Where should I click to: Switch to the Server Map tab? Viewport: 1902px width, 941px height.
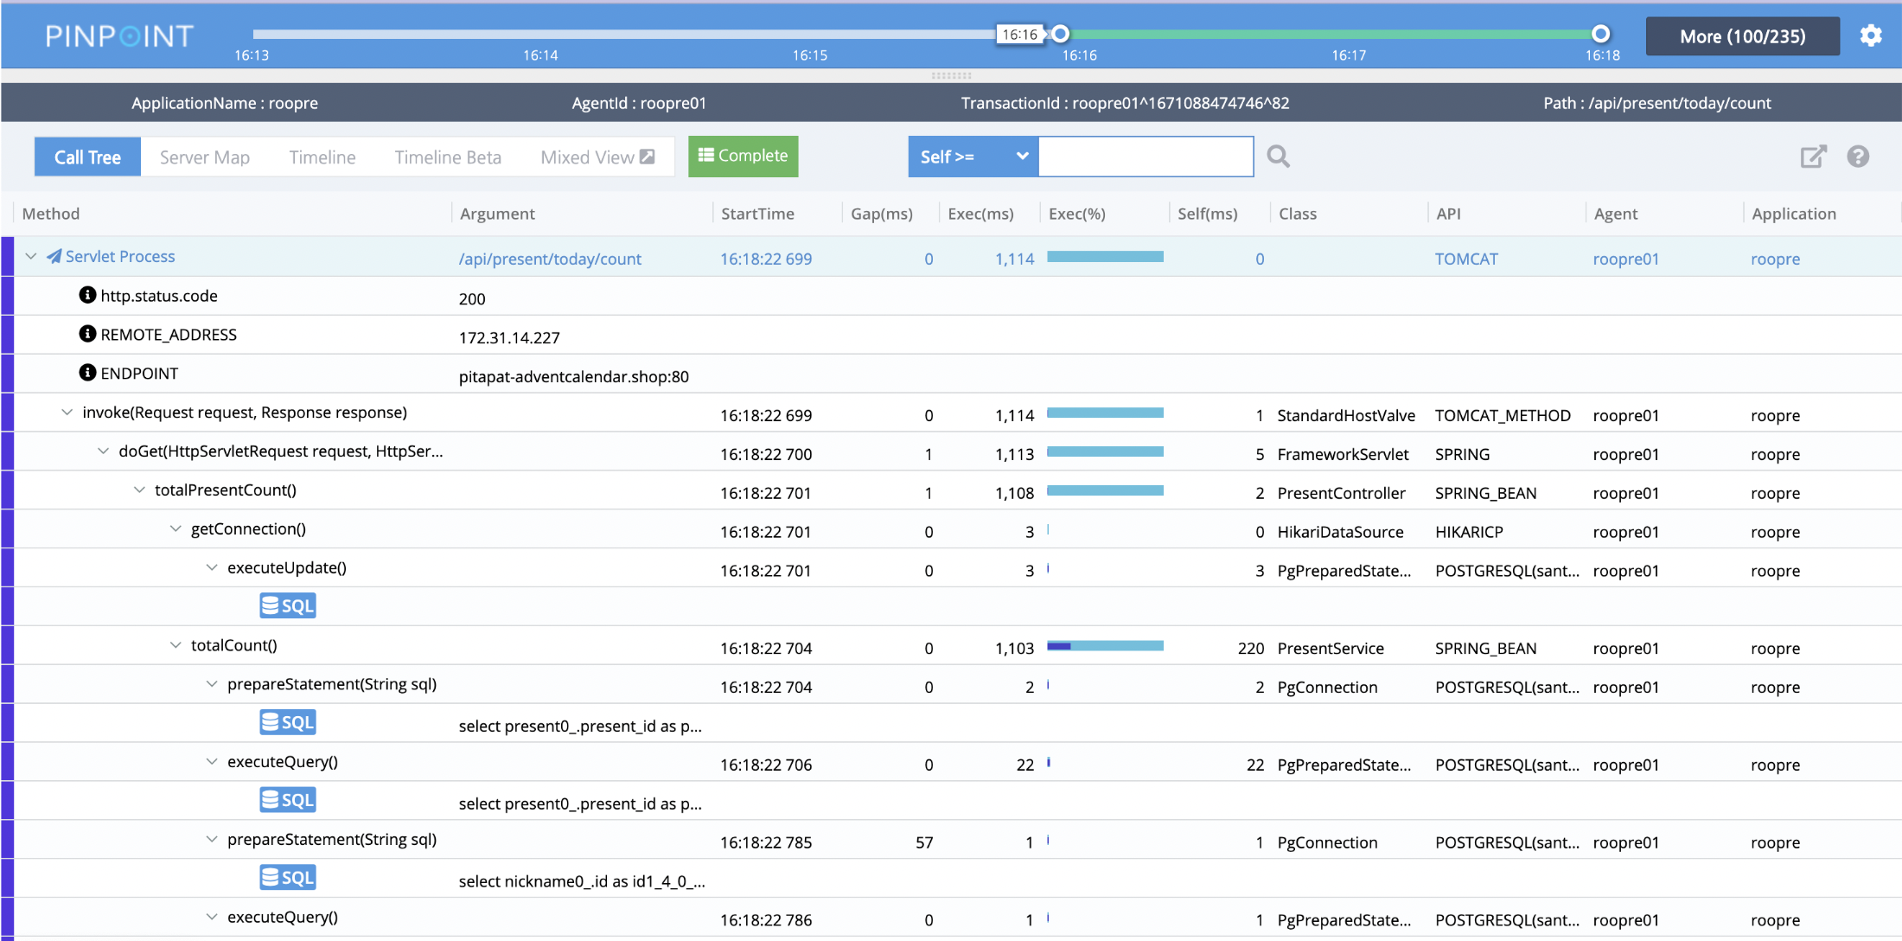(x=205, y=157)
